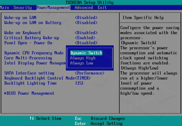
Task: Click the Discard Changes hint
Action: tap(108, 119)
